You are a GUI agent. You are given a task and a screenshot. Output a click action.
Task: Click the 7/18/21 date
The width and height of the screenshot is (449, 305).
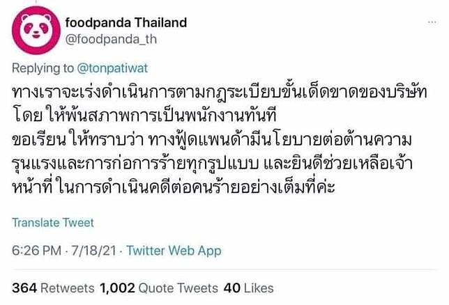(x=91, y=251)
